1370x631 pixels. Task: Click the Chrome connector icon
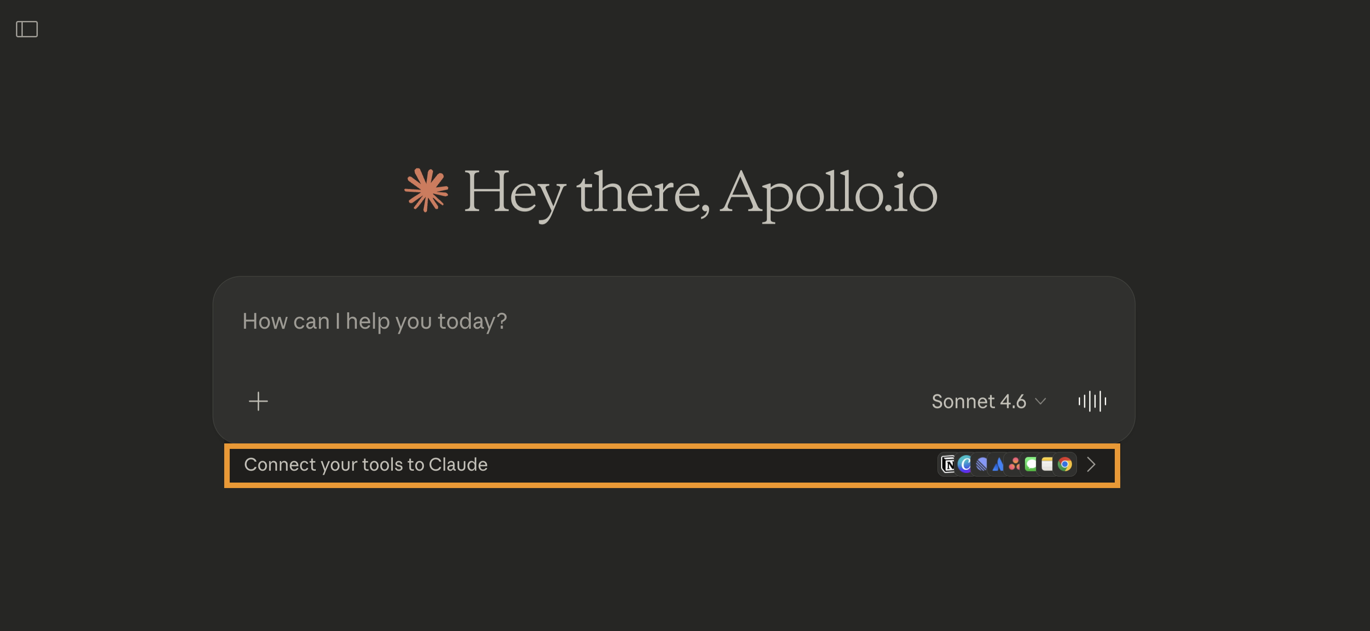coord(1065,464)
